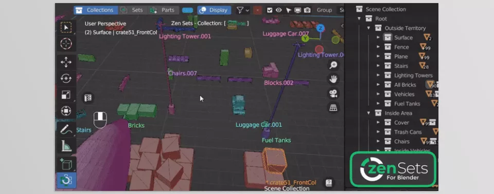Toggle camera view icon
This screenshot has width=494, height=194.
[x=333, y=93]
